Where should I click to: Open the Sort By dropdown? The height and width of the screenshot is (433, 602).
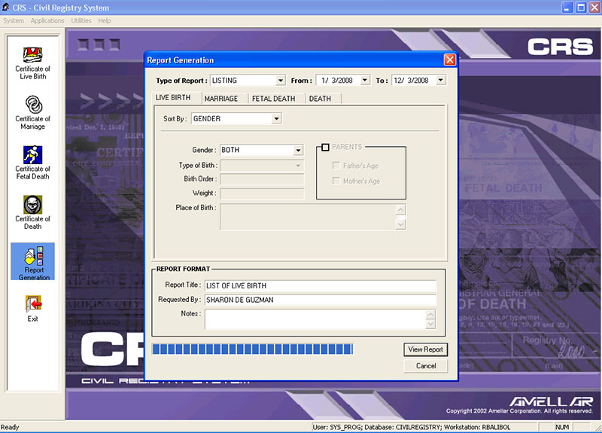pyautogui.click(x=276, y=118)
